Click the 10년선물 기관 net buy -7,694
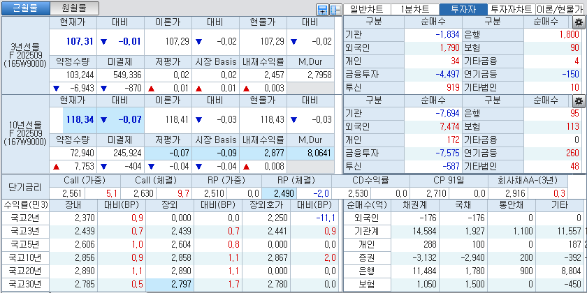 433,113
